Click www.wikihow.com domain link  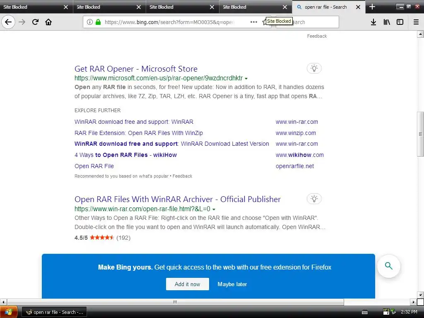[x=300, y=155]
